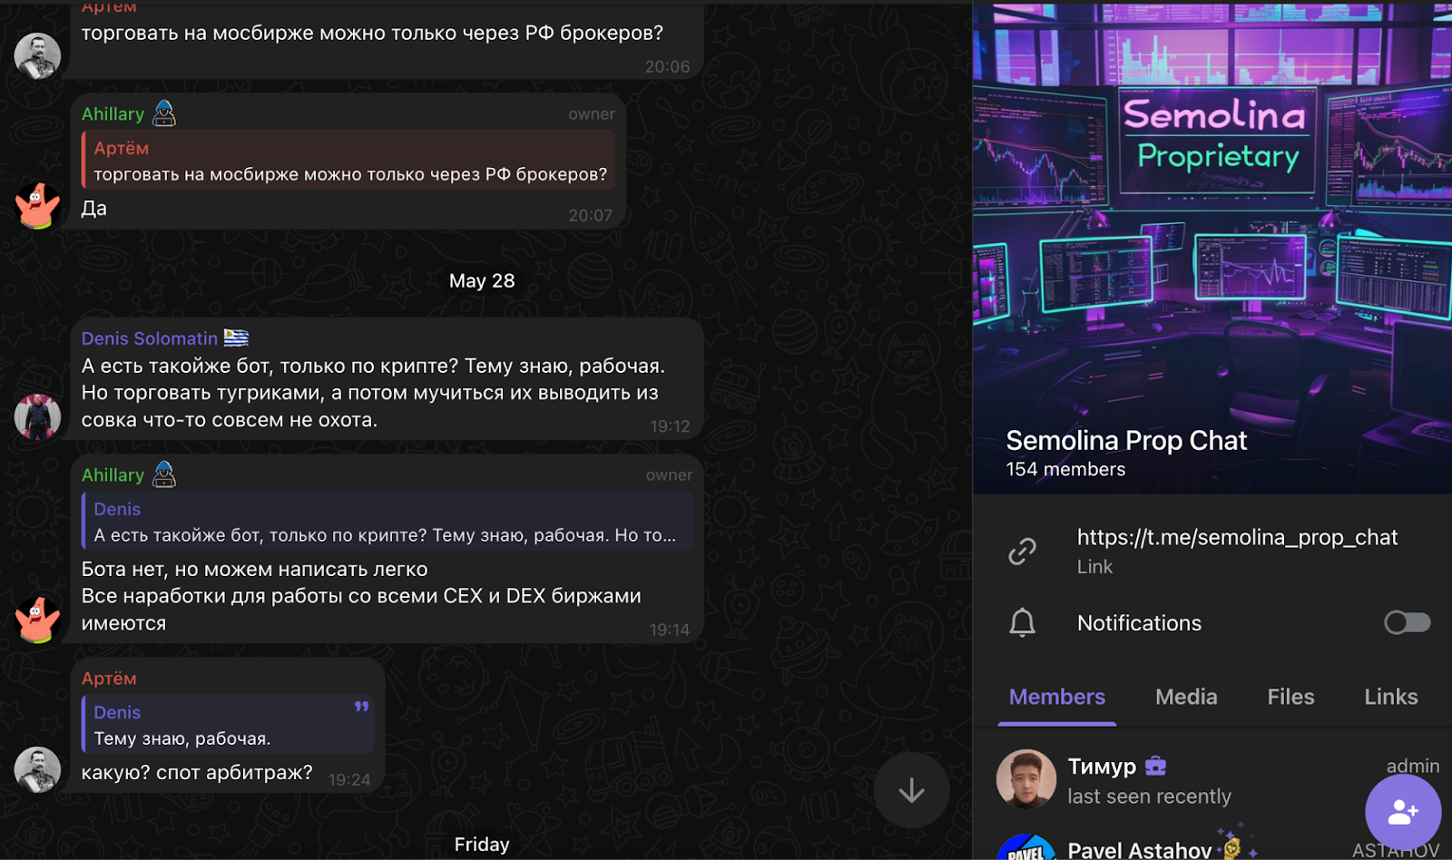Click the Semolina Prop Chat title
This screenshot has height=860, width=1452.
click(x=1126, y=441)
